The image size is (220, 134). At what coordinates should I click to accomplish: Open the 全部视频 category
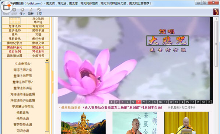(38, 56)
